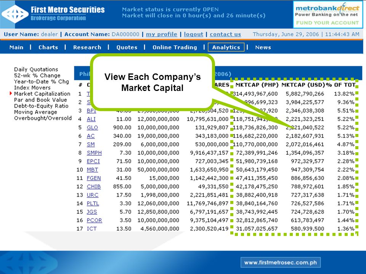Open the Quotes menu
Image resolution: width=366 pixels, height=274 pixels.
tap(127, 47)
